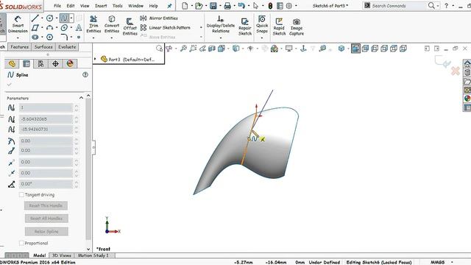
Task: Click the PropertyManager vertical scrollbar
Action: [x=88, y=169]
